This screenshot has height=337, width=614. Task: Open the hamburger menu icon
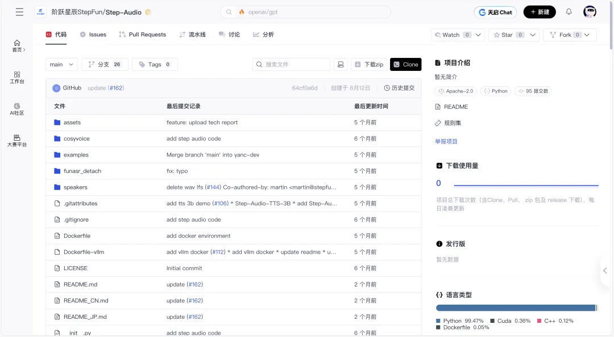tap(19, 12)
